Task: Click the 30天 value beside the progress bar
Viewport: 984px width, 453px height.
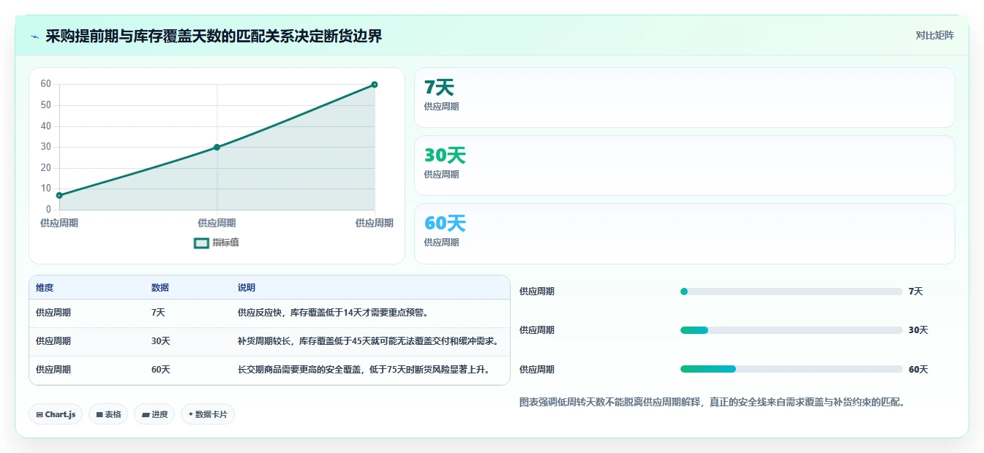Action: (x=918, y=330)
